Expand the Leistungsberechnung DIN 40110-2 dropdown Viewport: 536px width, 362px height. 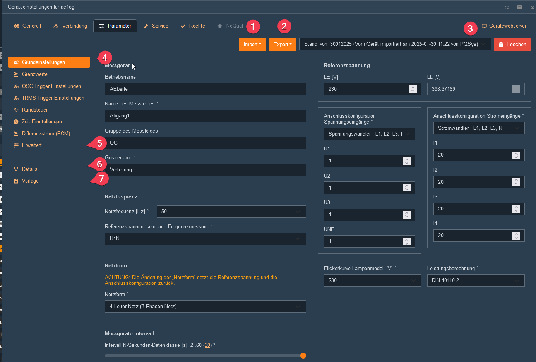[517, 281]
